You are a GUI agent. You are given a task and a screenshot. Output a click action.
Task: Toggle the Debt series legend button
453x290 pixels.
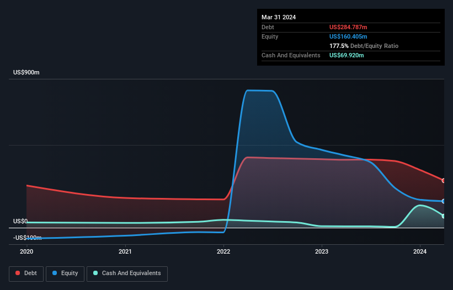click(x=26, y=273)
